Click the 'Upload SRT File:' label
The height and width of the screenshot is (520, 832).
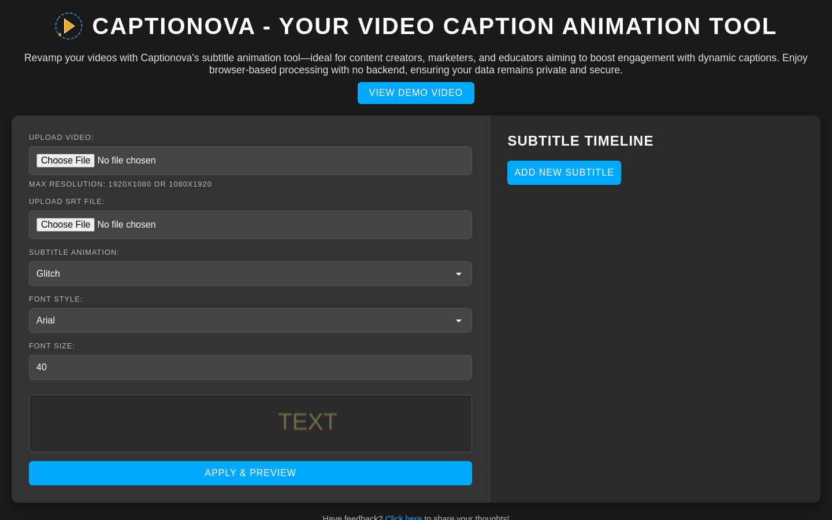[66, 202]
